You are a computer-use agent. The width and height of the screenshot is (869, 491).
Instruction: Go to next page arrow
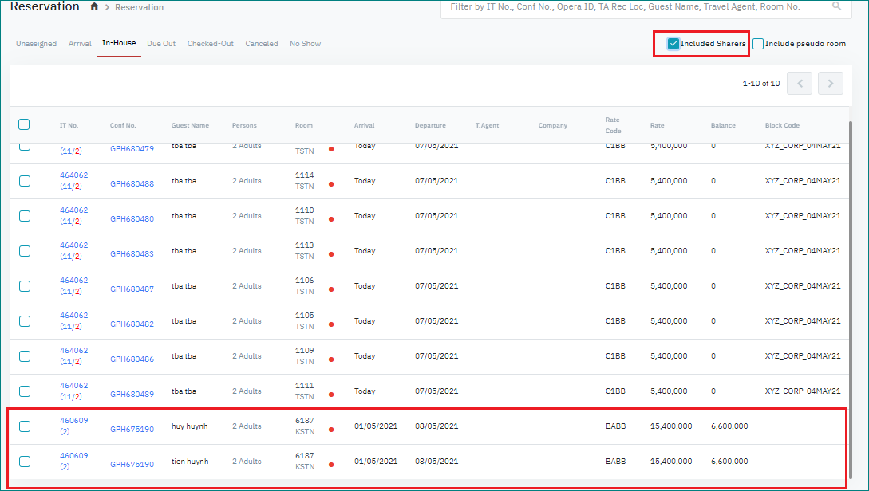click(x=830, y=84)
